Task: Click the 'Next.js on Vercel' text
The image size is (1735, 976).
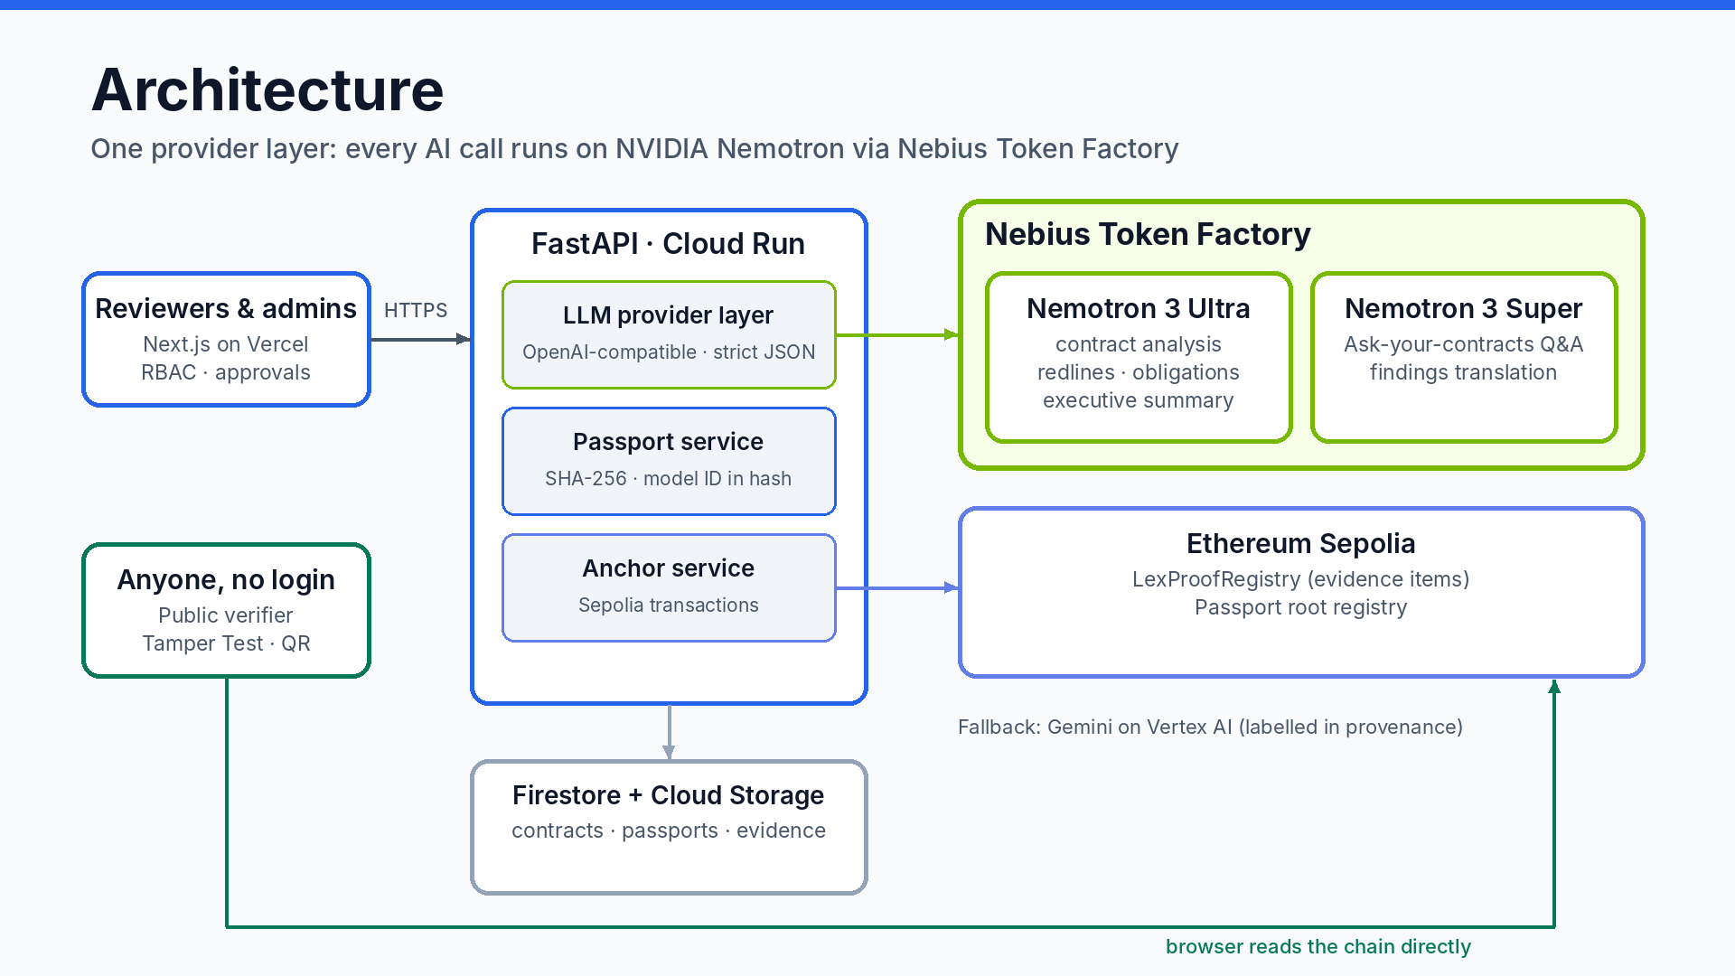Action: point(226,344)
